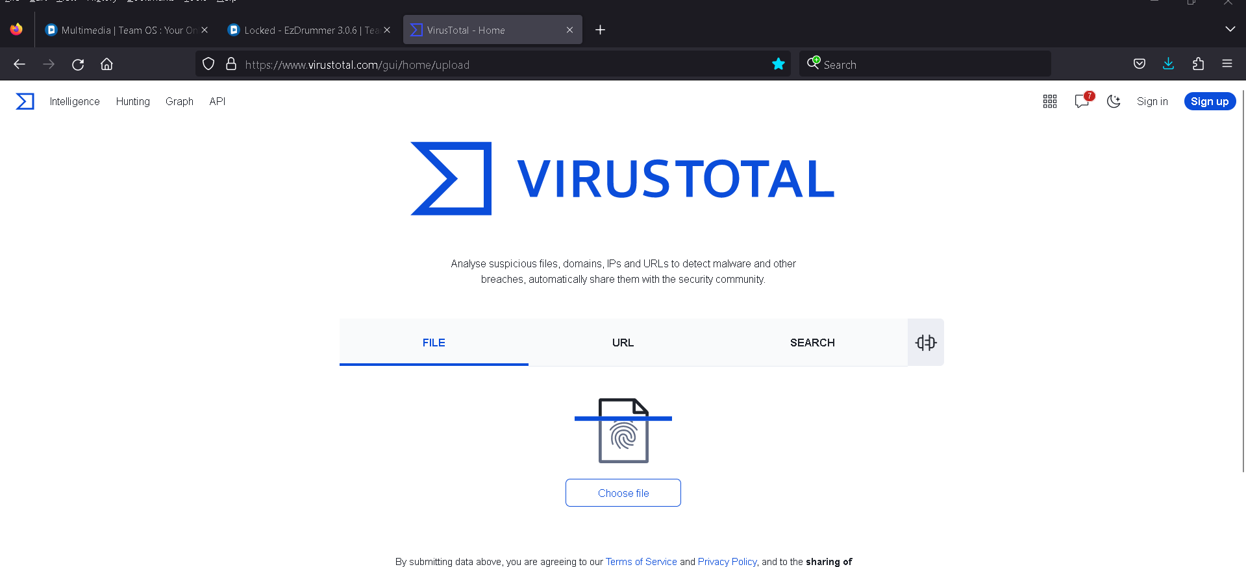Screen dimensions: 1246x567
Task: Click the large VIRUSTOTAL logo banner
Action: point(623,178)
